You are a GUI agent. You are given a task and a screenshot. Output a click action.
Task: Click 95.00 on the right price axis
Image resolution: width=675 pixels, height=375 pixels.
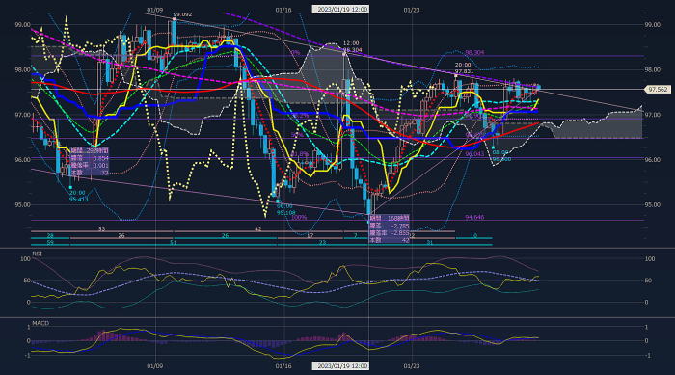pyautogui.click(x=652, y=205)
